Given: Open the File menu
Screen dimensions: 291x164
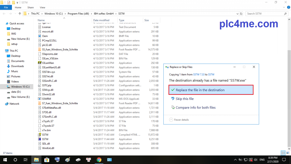Looking at the screenshot, I should [6, 8].
